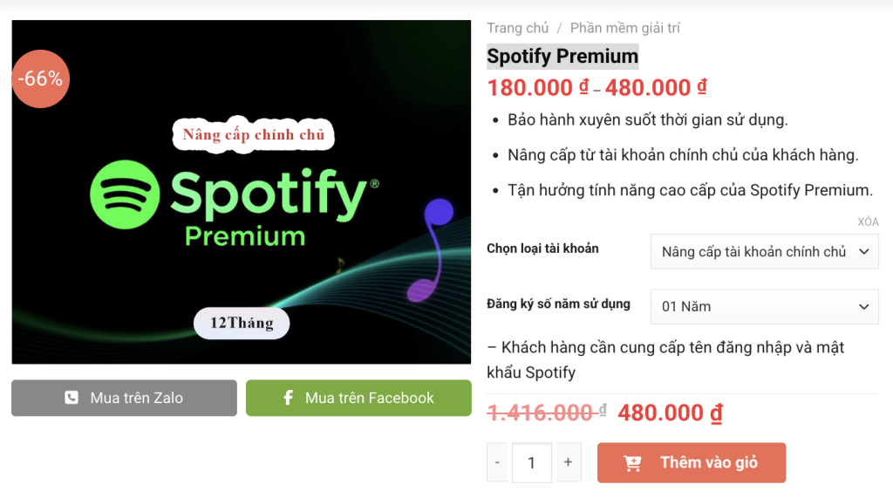Click the 'Spotify Premium' product title
The image size is (893, 498).
point(562,57)
